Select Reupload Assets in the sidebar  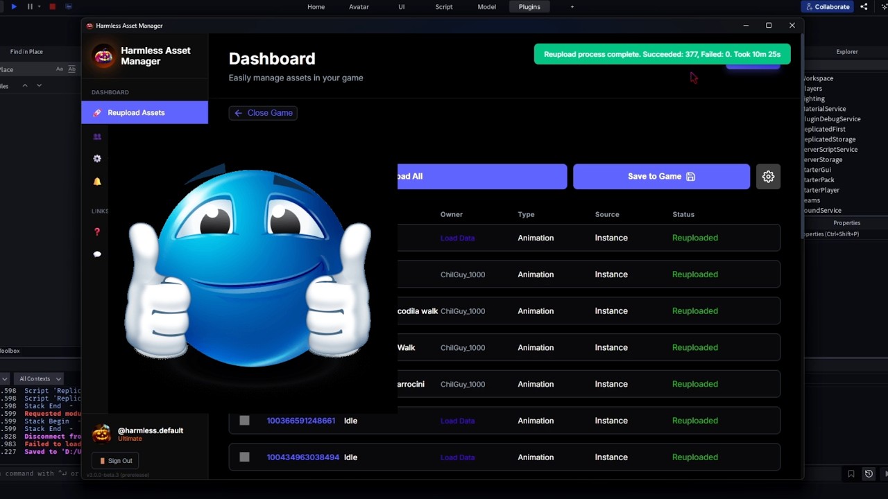144,112
